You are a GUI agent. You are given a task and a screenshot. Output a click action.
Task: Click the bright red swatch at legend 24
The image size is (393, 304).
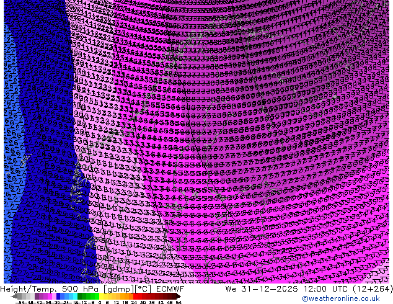135,296
